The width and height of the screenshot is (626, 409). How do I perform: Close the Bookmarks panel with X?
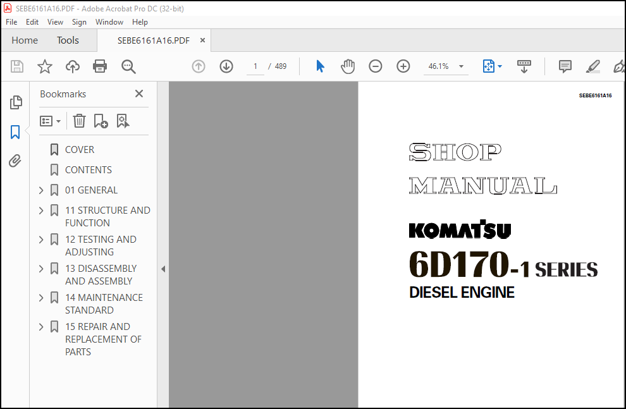point(139,94)
